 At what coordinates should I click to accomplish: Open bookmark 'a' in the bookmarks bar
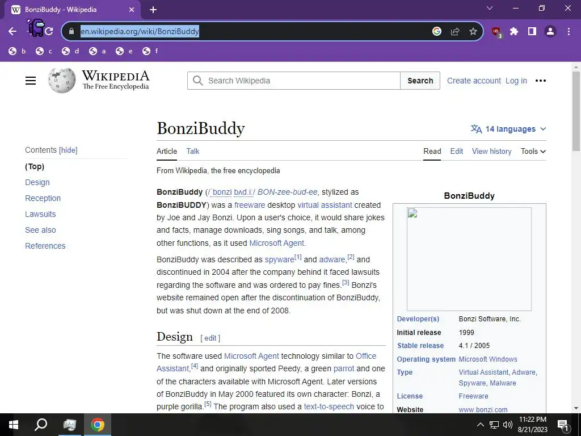tap(98, 51)
